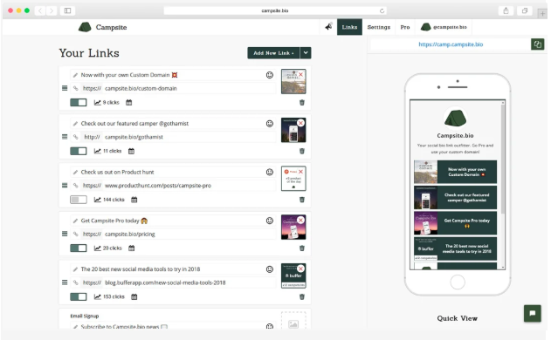This screenshot has height=340, width=551.
Task: Copy the camp.campsite.bio link using copy icon
Action: click(x=537, y=44)
